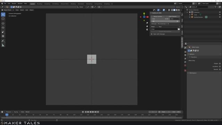
Task: Expand the Collection tree row in outliner
Action: click(187, 12)
